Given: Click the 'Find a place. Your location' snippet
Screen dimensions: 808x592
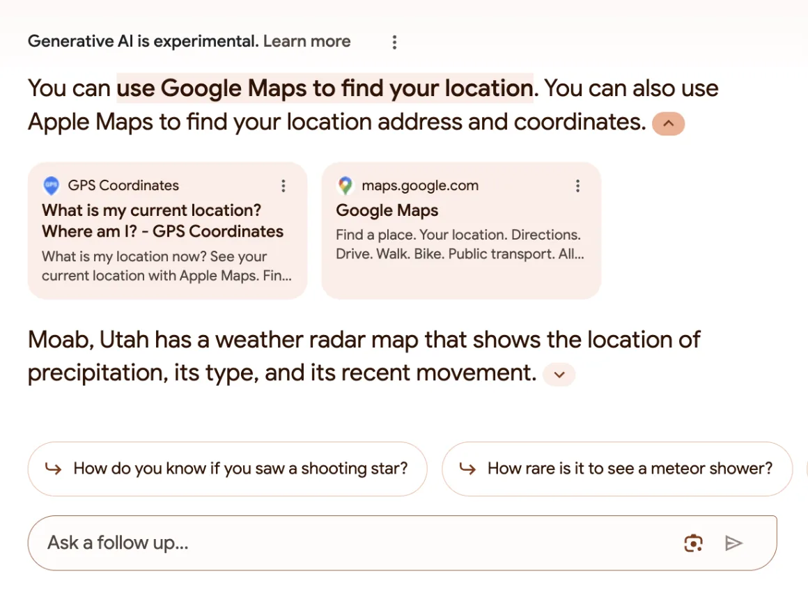Looking at the screenshot, I should pyautogui.click(x=460, y=244).
